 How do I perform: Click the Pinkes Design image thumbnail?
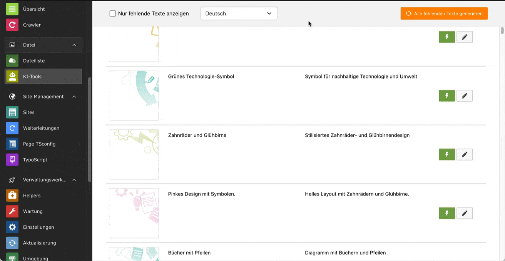click(134, 213)
